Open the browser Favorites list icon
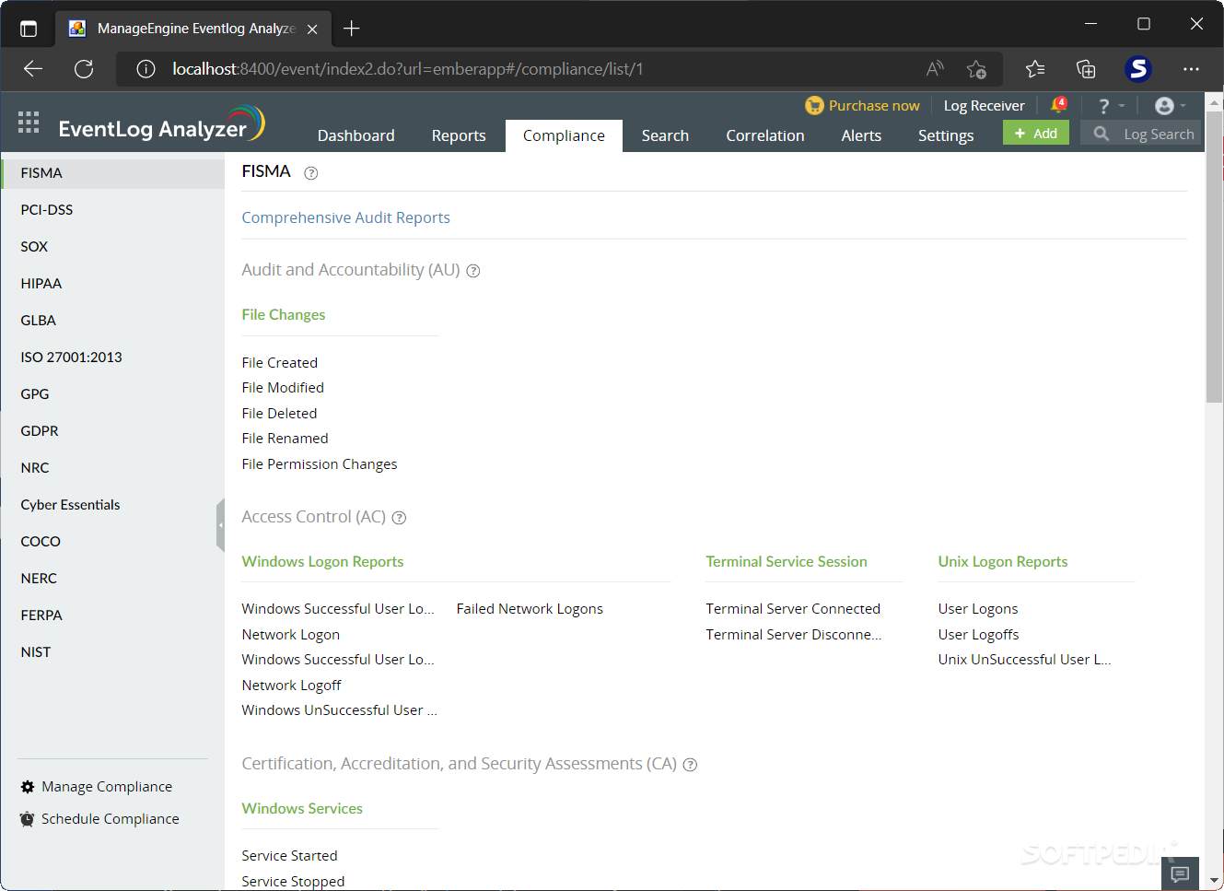 (x=1035, y=69)
